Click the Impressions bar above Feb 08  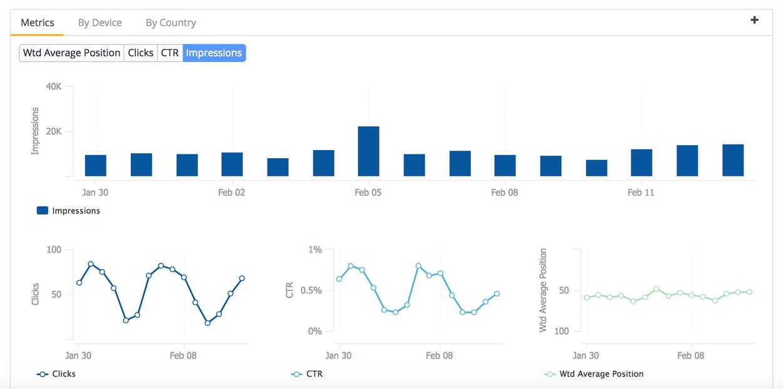(x=505, y=166)
